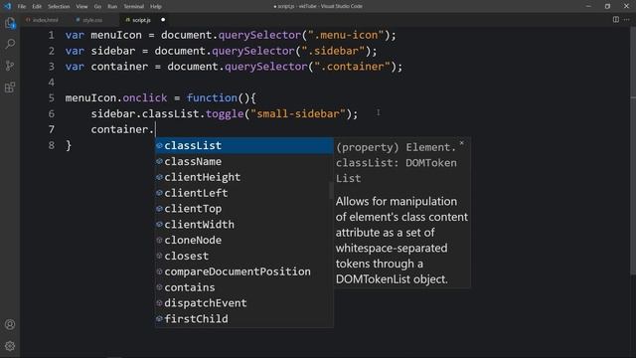Open the Search view in activity bar
This screenshot has width=636, height=358.
[x=10, y=44]
